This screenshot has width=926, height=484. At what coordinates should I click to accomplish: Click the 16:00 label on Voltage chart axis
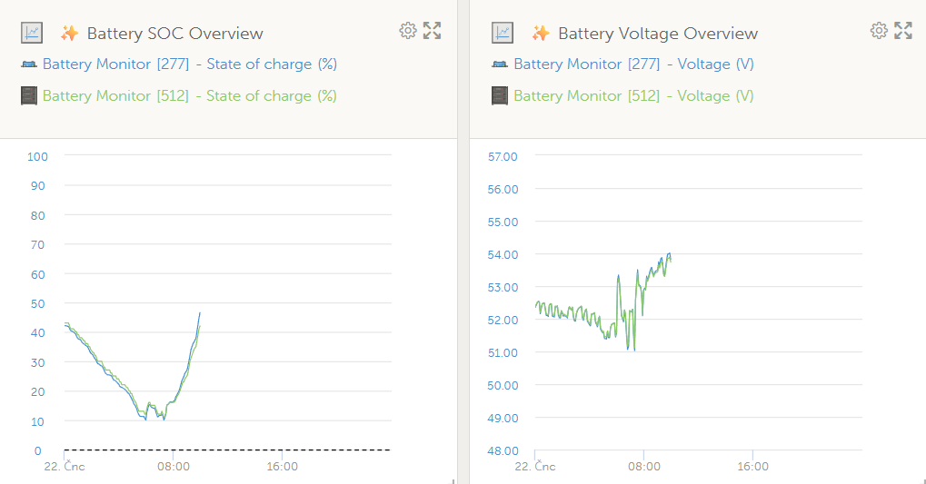click(752, 467)
